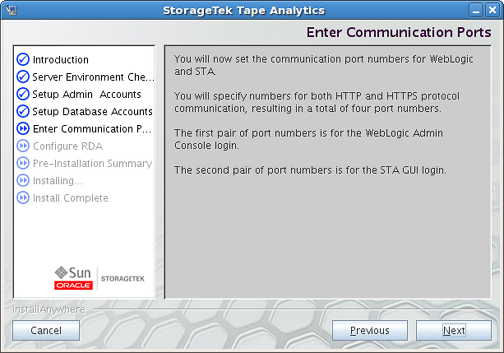Select the Pre-Installation Summary step label

[x=92, y=164]
